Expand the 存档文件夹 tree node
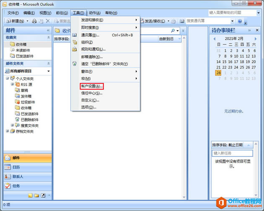 coord(7,131)
